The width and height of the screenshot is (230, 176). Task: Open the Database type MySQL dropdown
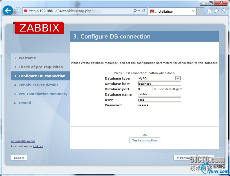(159, 78)
